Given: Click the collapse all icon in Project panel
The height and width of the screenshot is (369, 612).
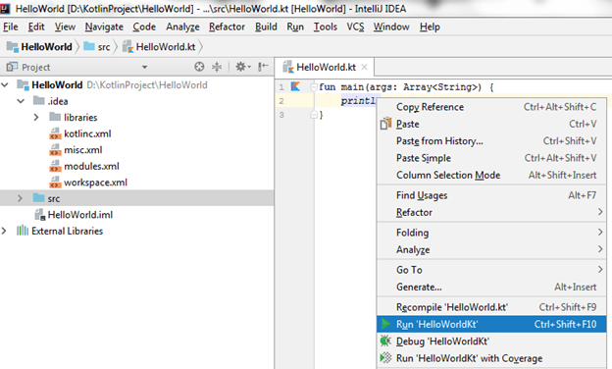Looking at the screenshot, I should click(x=217, y=67).
